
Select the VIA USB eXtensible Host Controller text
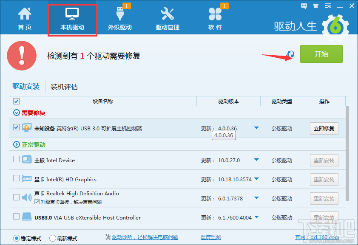coord(97,218)
